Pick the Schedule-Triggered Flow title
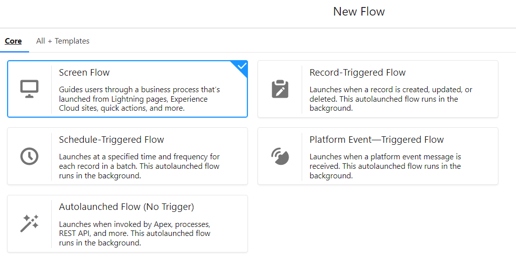 (111, 140)
